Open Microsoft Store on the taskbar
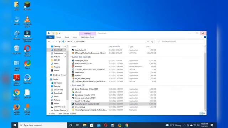This screenshot has width=228, height=128. 92,125
